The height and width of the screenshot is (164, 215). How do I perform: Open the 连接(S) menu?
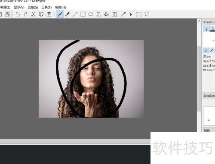(33, 7)
